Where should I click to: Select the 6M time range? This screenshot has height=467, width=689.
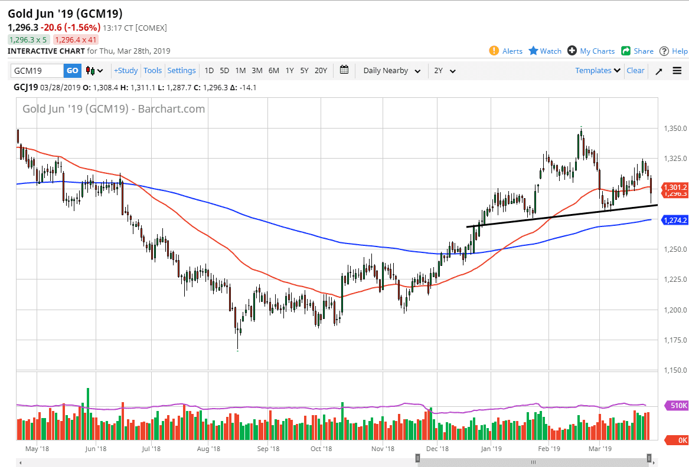point(273,71)
